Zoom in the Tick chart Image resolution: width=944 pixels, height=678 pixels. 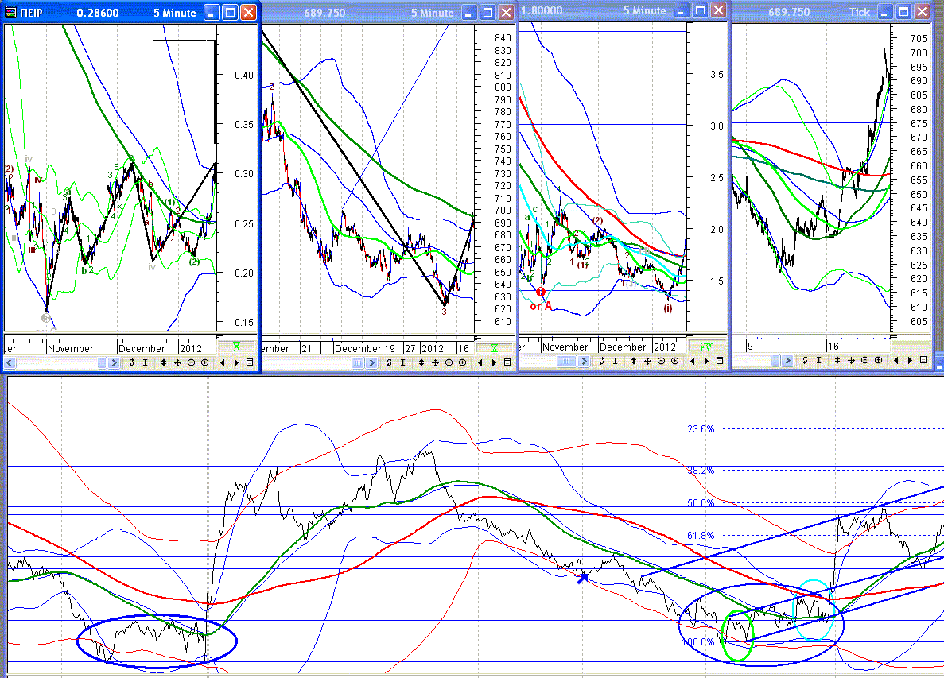[x=878, y=360]
